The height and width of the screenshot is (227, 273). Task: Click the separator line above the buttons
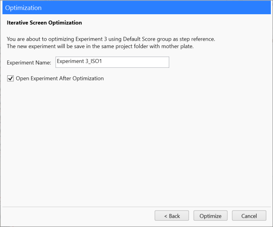tap(136, 207)
